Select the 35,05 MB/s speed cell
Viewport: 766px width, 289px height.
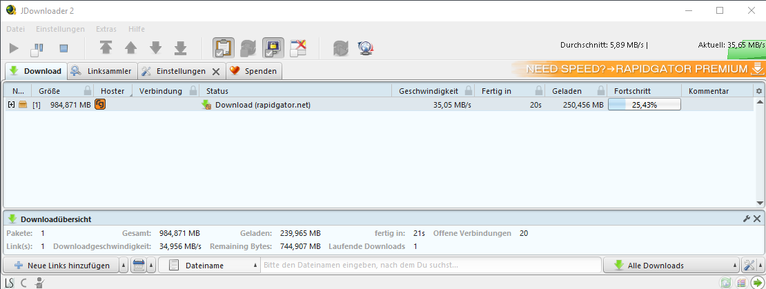tap(452, 104)
